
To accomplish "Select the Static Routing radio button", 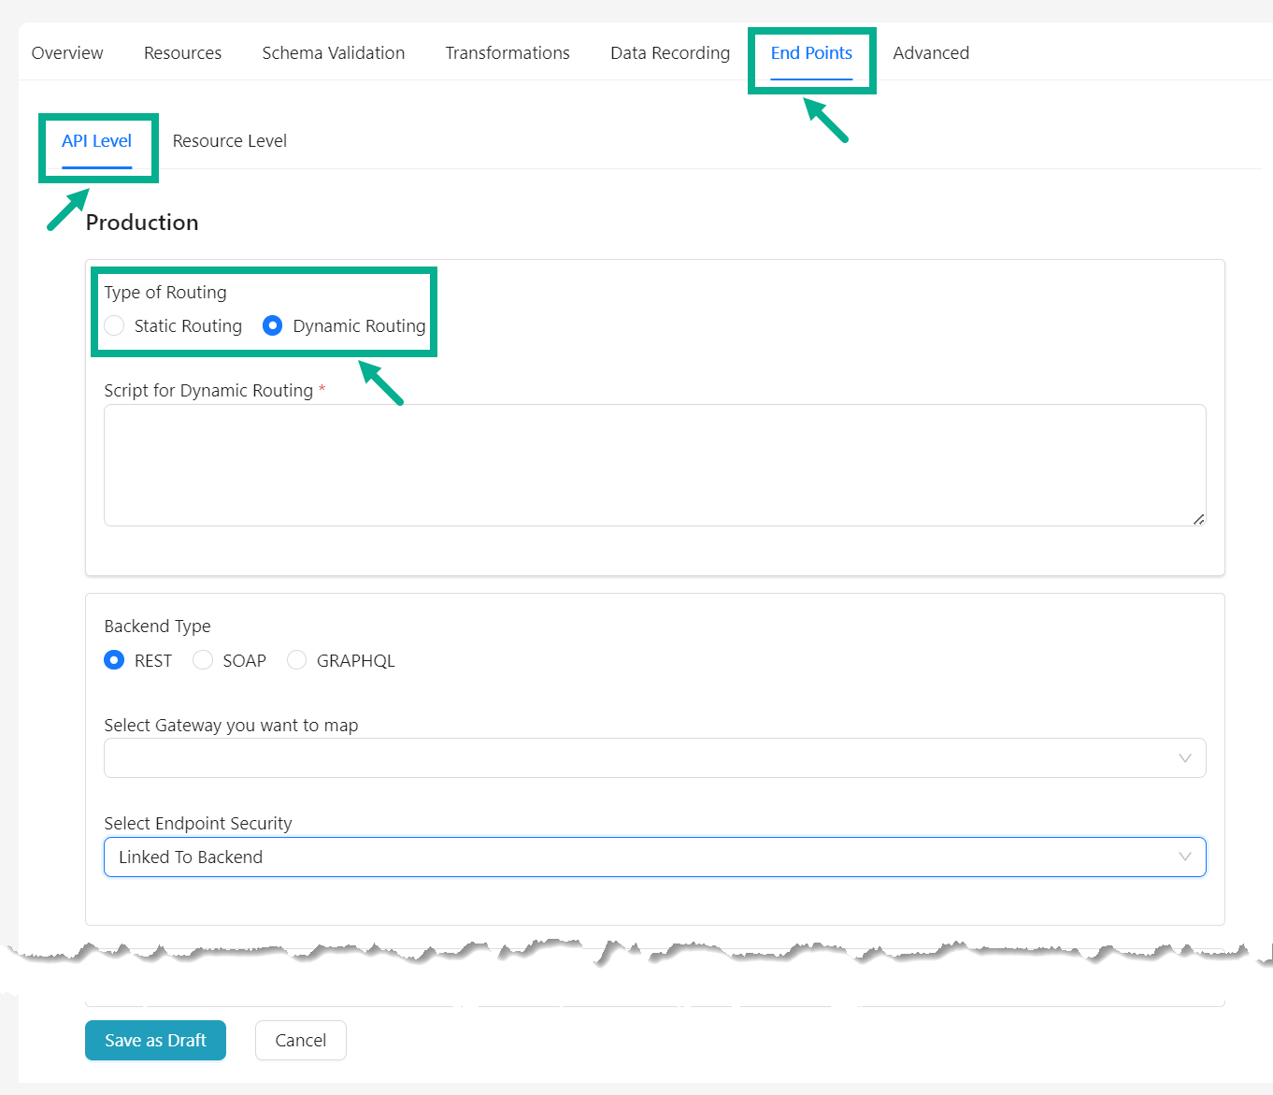I will pos(115,326).
